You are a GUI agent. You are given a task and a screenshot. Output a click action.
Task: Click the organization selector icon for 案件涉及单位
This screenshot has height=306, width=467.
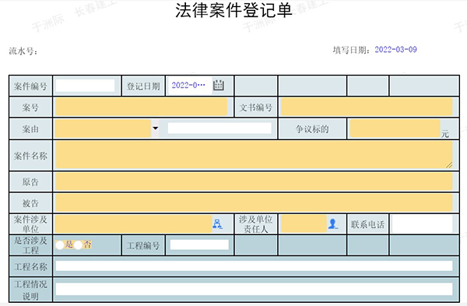point(217,224)
